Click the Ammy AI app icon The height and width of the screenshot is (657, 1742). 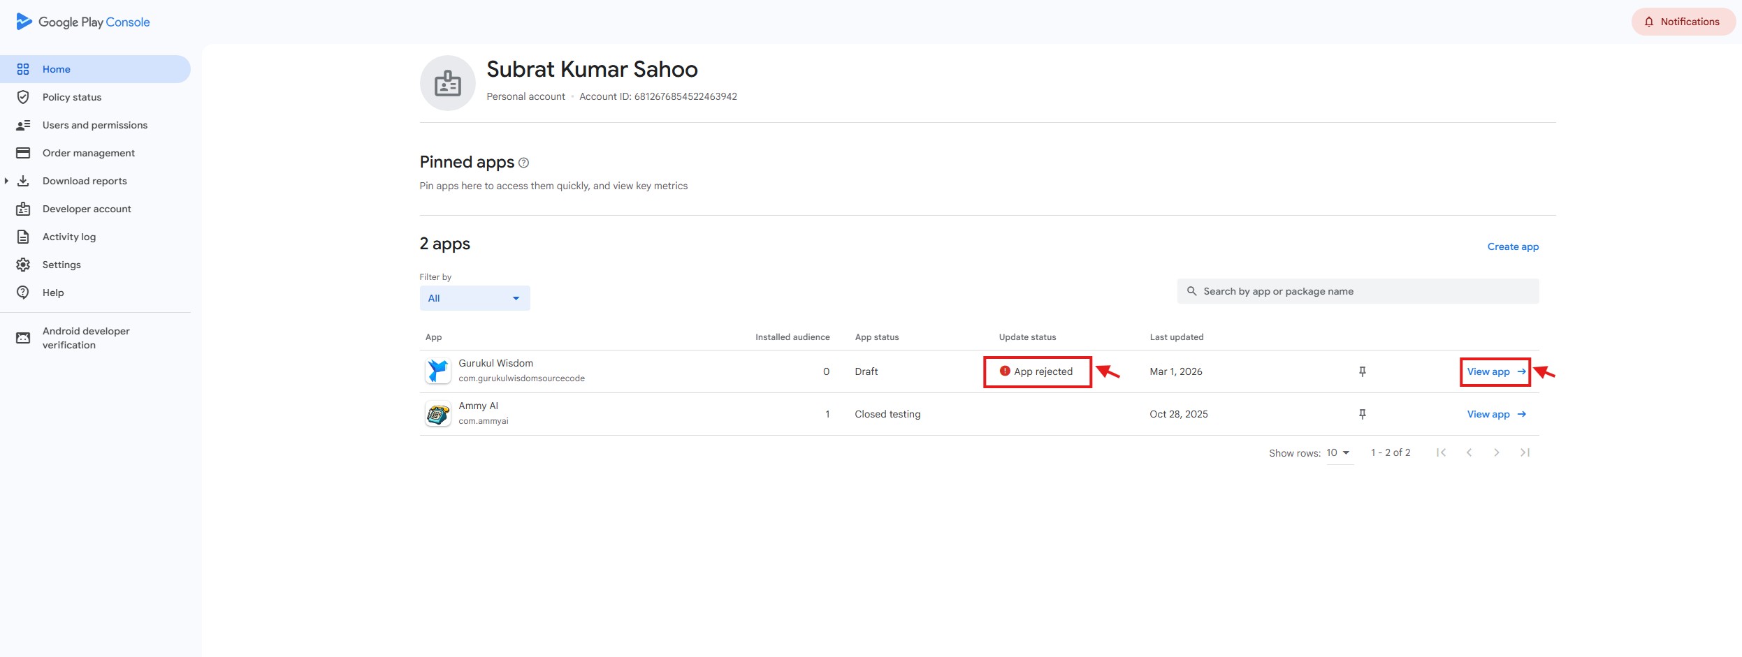438,414
